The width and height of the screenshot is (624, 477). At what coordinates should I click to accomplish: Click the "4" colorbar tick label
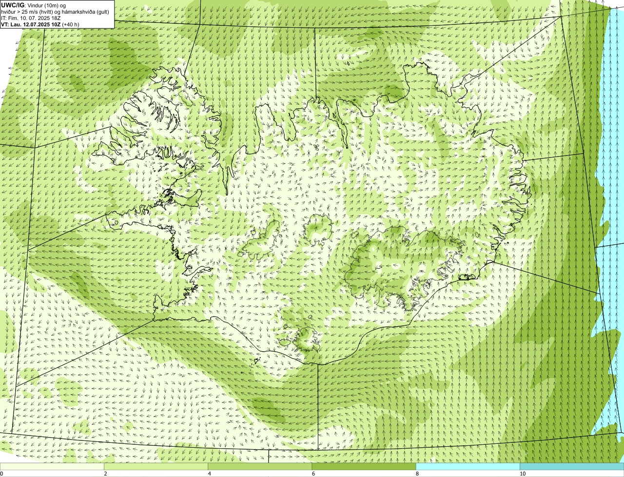pos(209,474)
